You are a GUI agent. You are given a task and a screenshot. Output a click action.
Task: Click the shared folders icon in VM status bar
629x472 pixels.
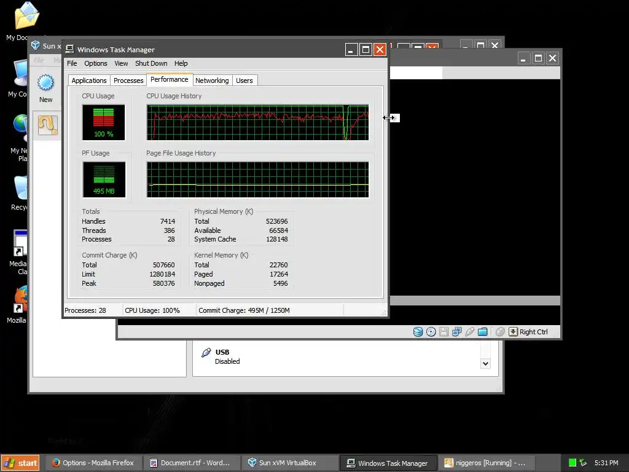click(x=483, y=332)
